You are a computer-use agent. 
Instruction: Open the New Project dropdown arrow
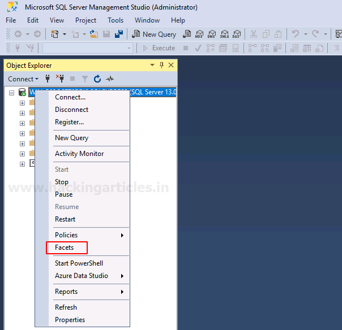[65, 34]
